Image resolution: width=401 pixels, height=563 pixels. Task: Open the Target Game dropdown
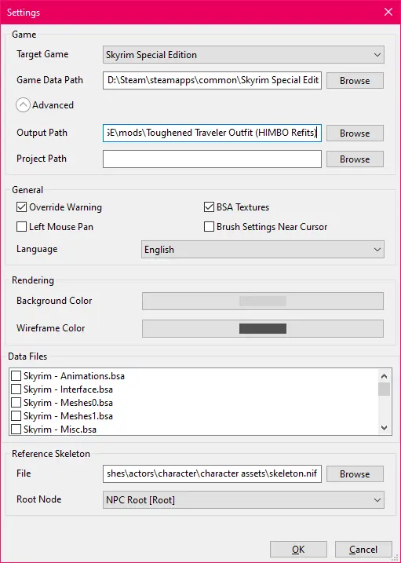pos(243,55)
